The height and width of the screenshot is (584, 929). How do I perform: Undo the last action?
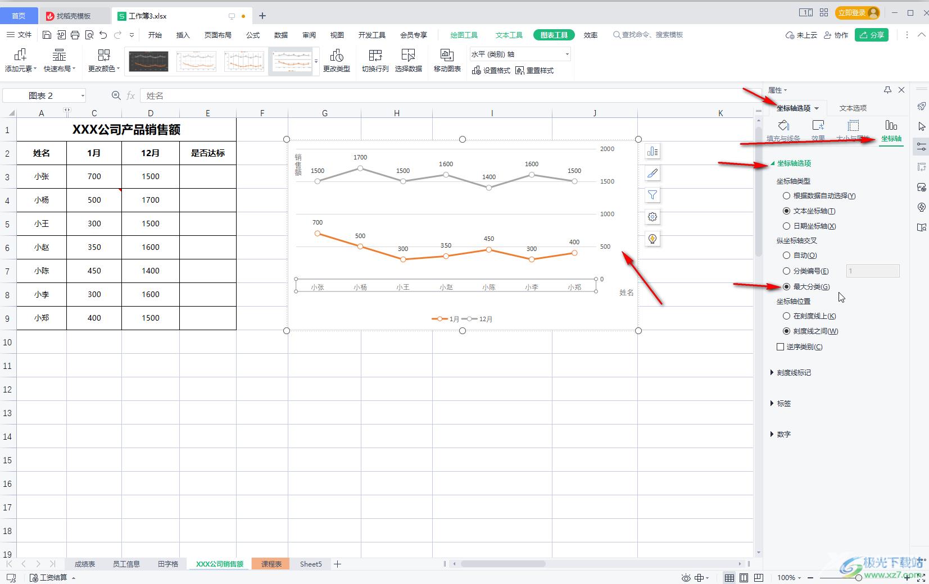click(103, 35)
